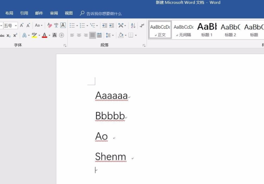Apply distributed alignment
Image resolution: width=264 pixels, height=184 pixels.
(x=99, y=35)
